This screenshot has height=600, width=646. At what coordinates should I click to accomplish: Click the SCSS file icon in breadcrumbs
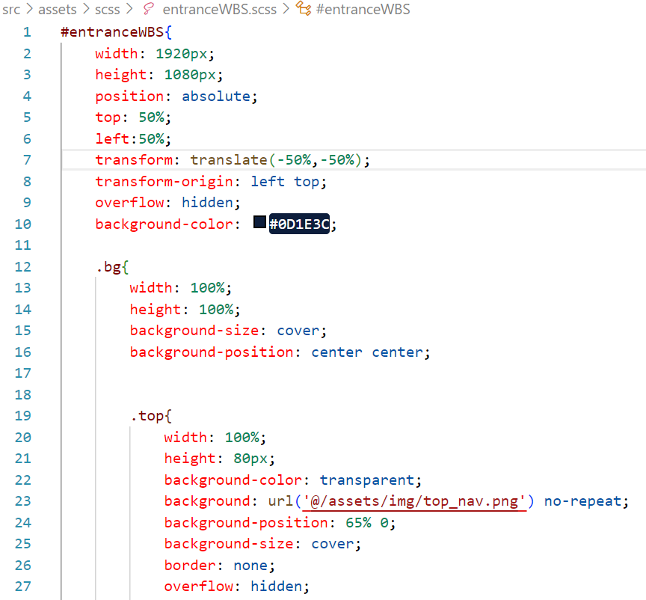(x=148, y=10)
